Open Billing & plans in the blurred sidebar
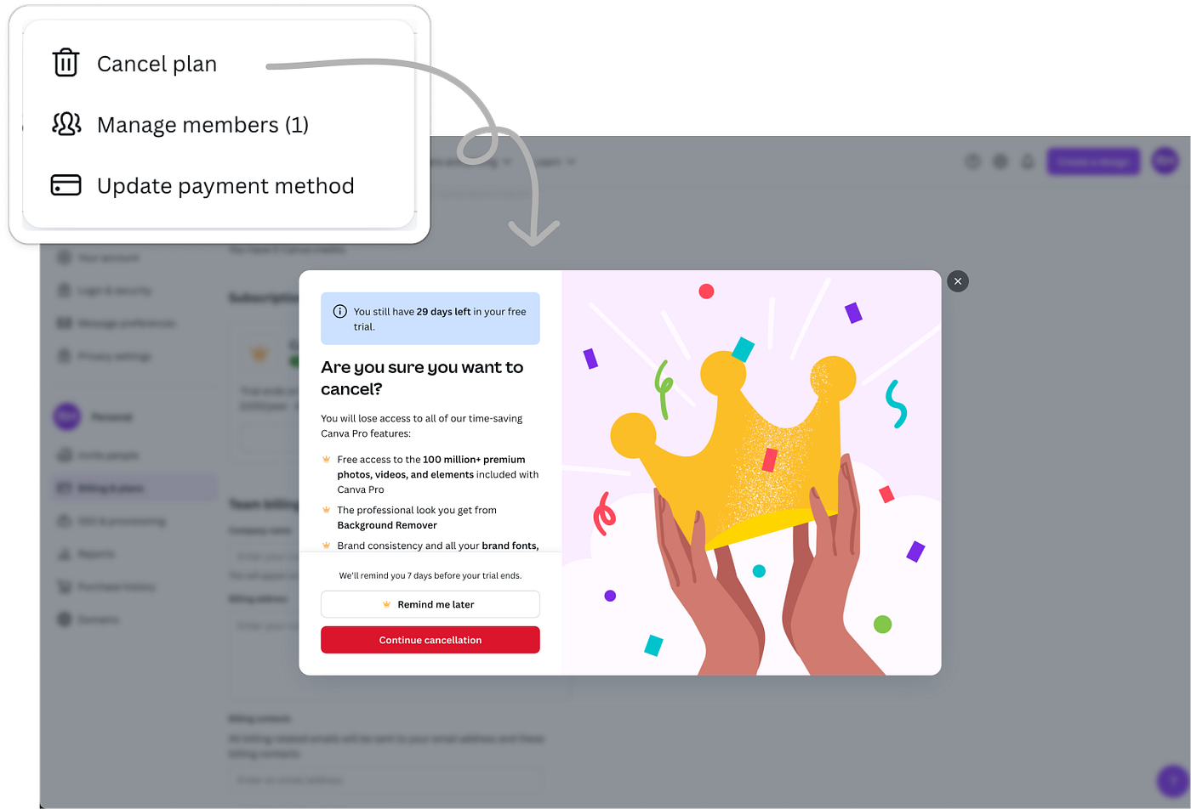This screenshot has width=1191, height=809. coord(134,488)
